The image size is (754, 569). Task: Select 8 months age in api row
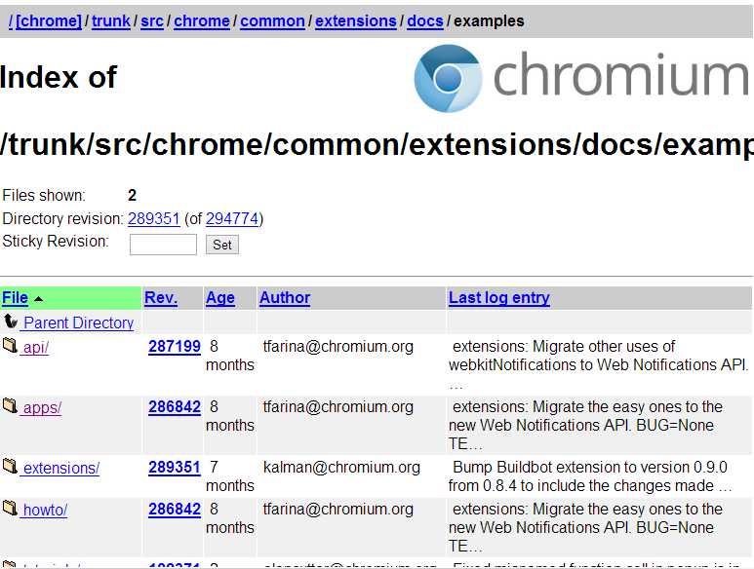click(230, 356)
